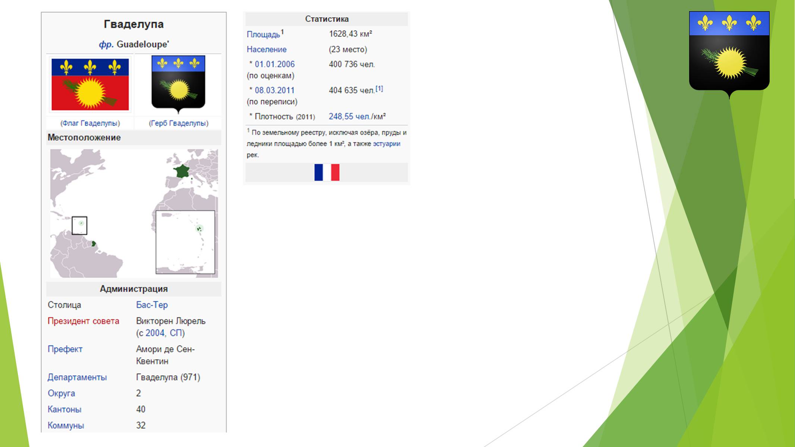Open the location map of Guadeloupe

tap(134, 213)
